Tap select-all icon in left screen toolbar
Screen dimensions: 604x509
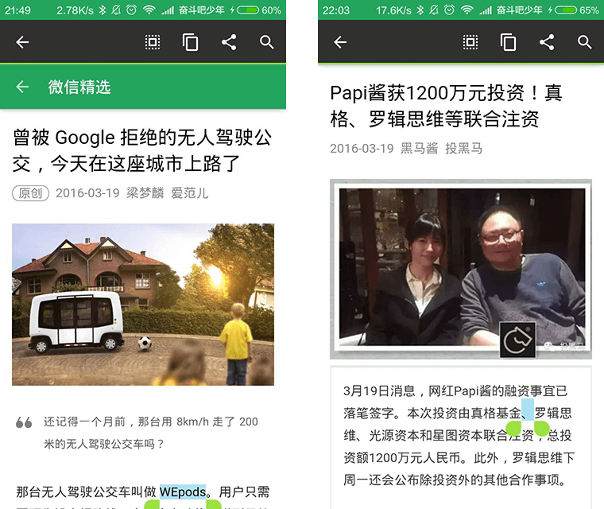coord(152,42)
